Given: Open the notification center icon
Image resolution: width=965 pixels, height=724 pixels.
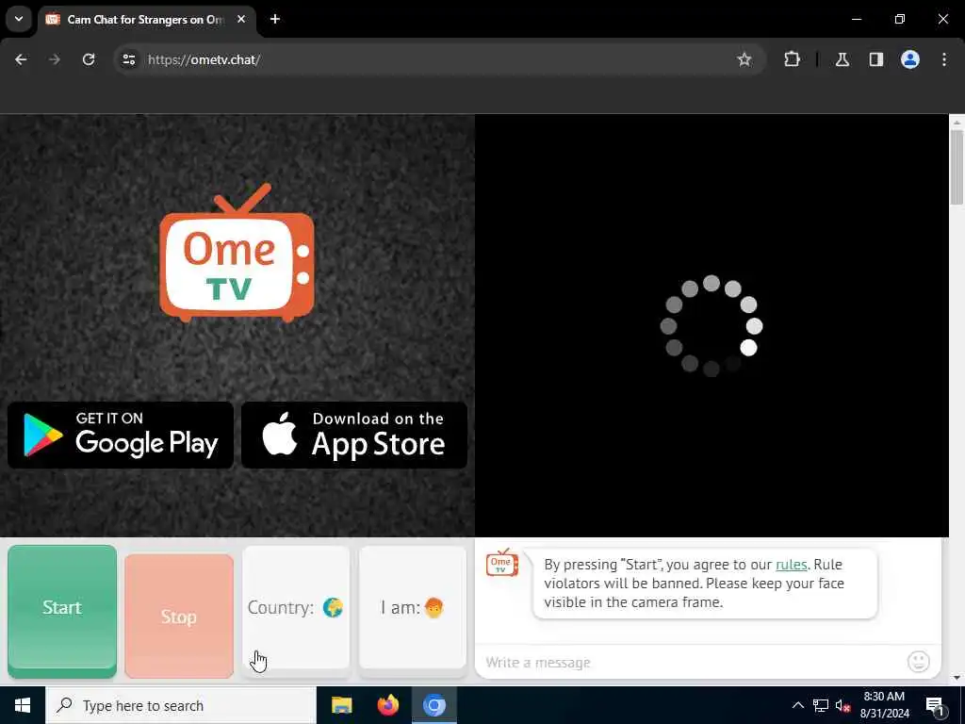Looking at the screenshot, I should 935,705.
